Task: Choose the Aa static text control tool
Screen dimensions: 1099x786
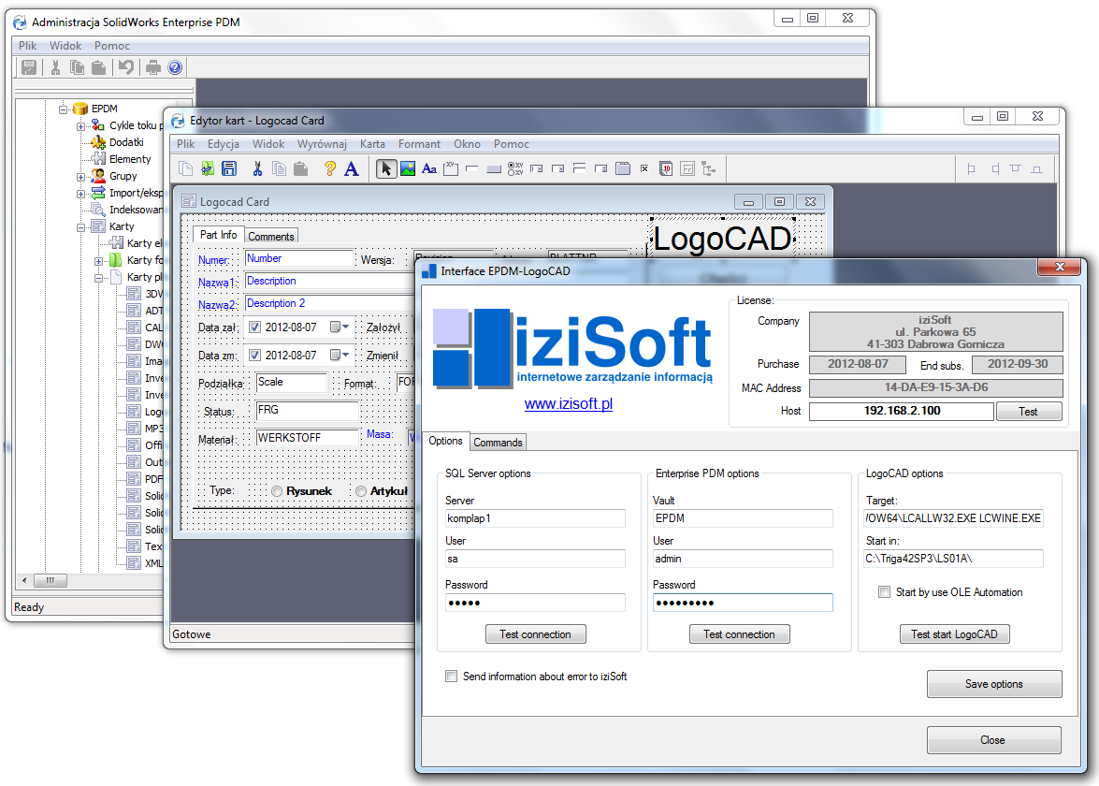Action: 429,168
